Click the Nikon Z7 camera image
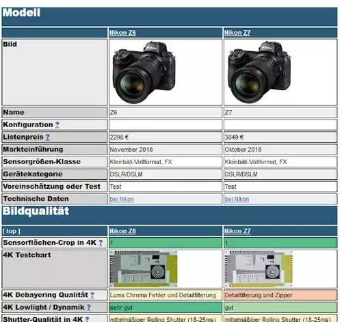The image size is (342, 322). pyautogui.click(x=259, y=72)
